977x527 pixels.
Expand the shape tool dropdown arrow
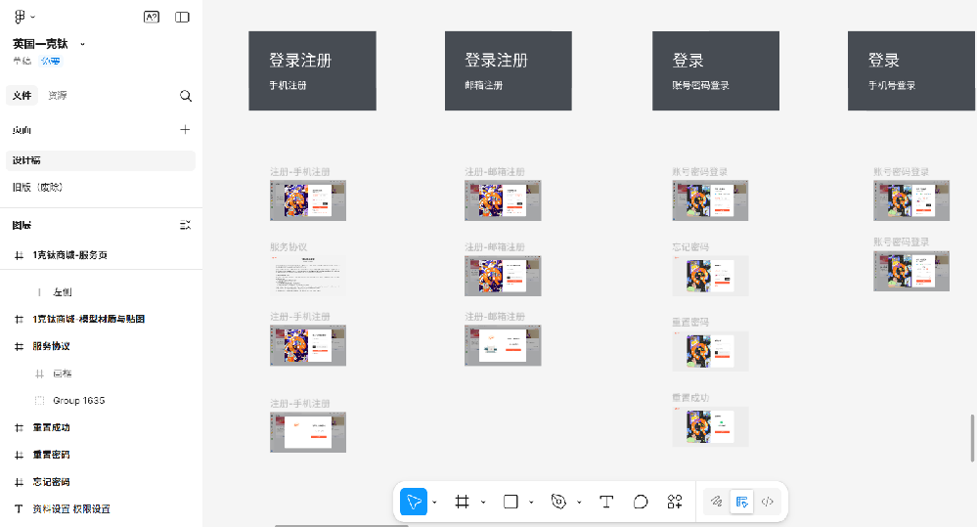pyautogui.click(x=531, y=503)
